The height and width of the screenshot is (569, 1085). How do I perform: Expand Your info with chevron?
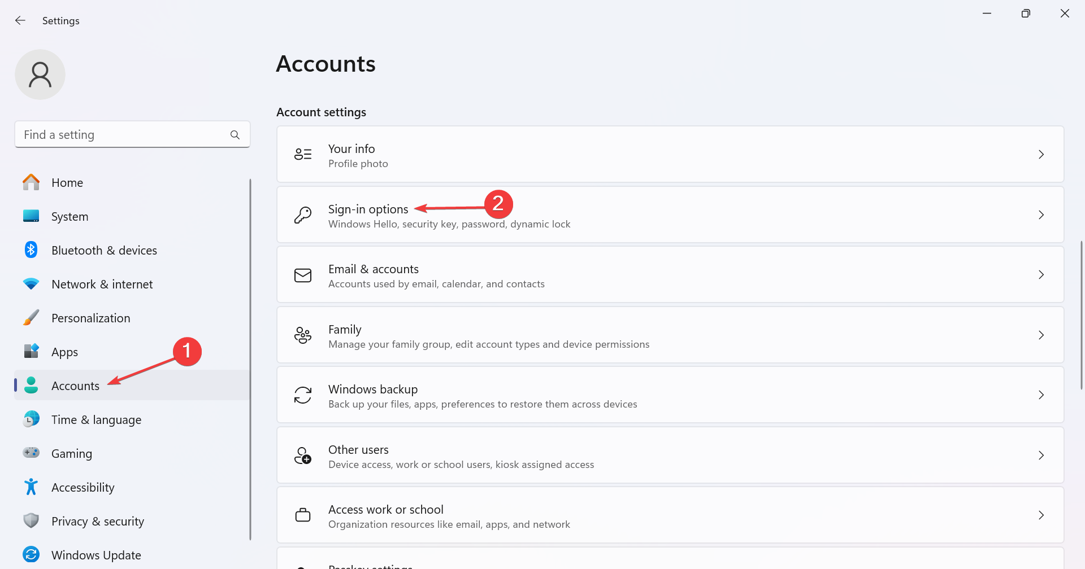pos(1041,155)
